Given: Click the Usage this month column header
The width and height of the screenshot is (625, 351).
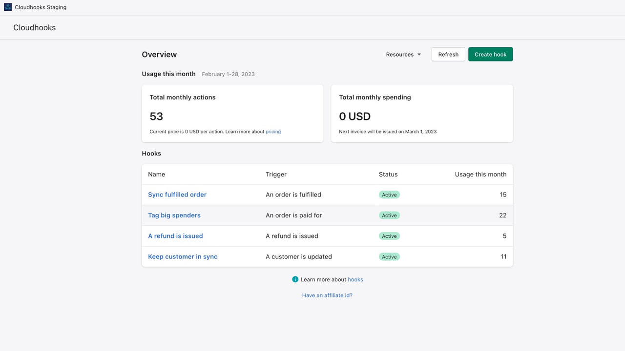Looking at the screenshot, I should [x=480, y=174].
